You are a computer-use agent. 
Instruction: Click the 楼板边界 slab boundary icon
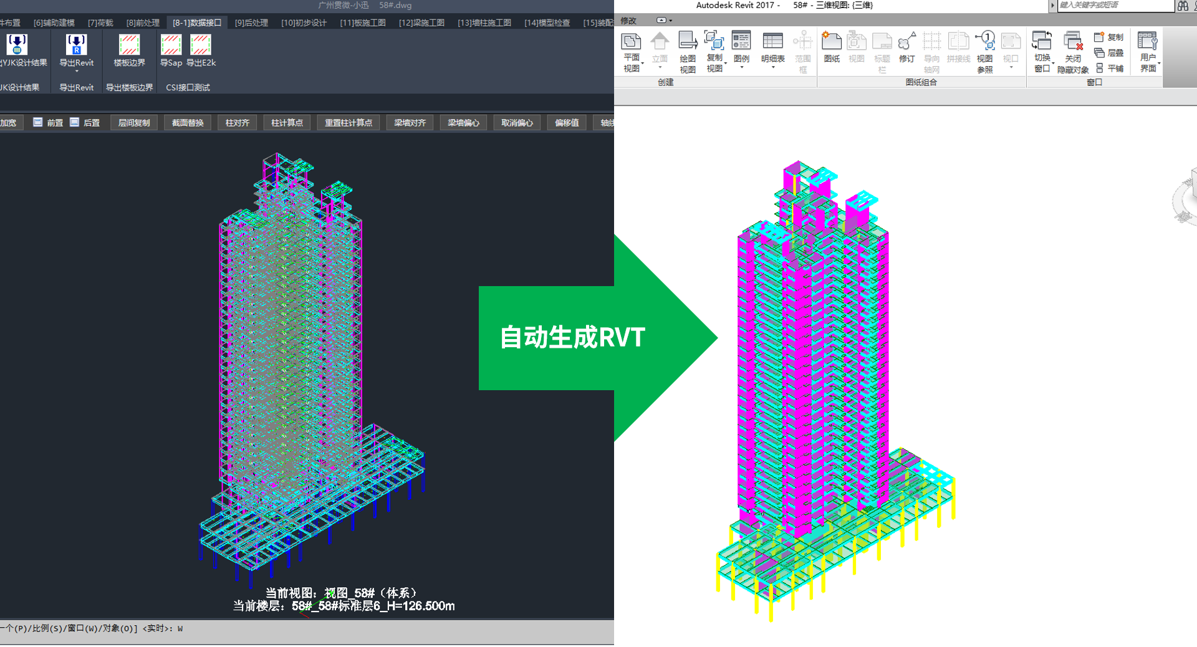[x=129, y=46]
